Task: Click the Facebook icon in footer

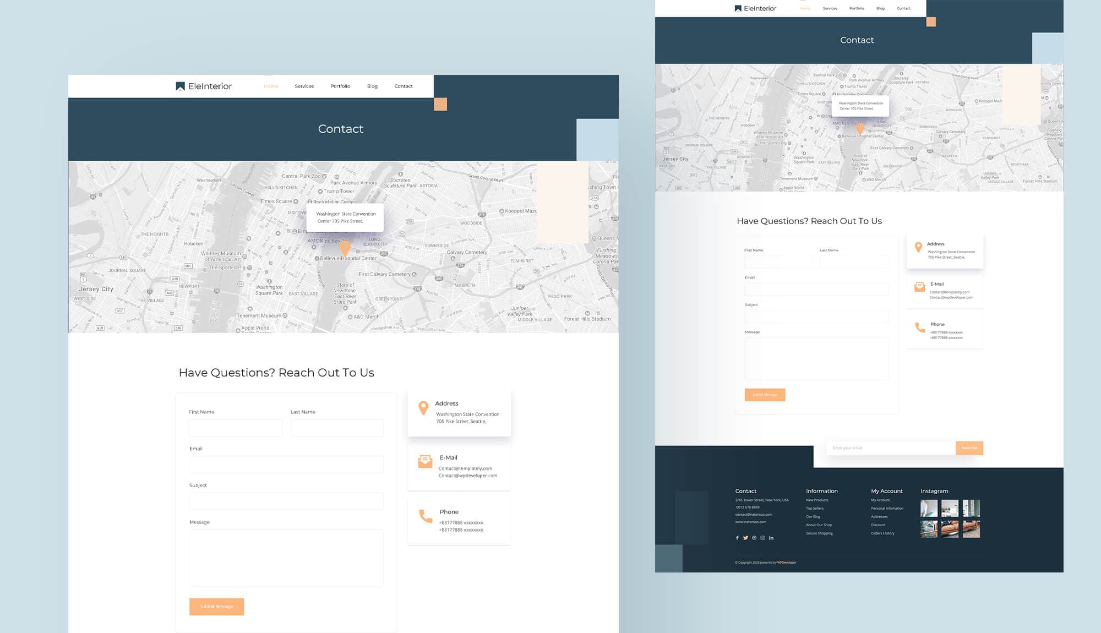Action: coord(737,538)
